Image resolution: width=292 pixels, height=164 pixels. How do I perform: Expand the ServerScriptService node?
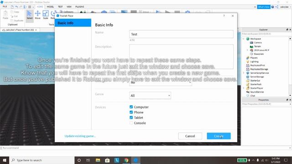[244, 73]
